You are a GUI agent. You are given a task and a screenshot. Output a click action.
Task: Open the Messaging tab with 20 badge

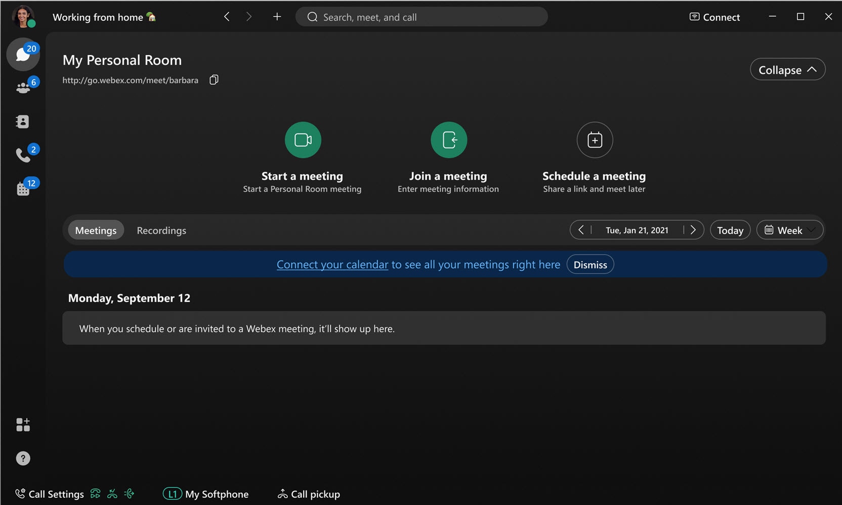[23, 54]
